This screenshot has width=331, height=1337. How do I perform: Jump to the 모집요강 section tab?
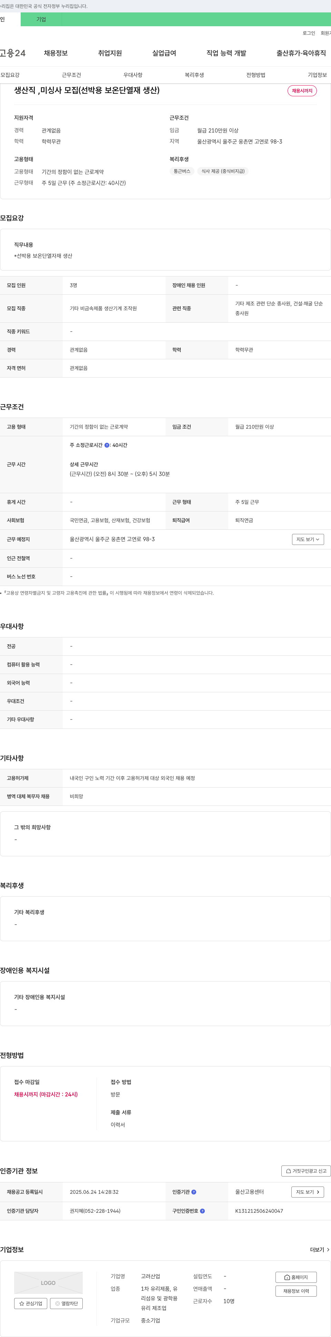pos(10,75)
